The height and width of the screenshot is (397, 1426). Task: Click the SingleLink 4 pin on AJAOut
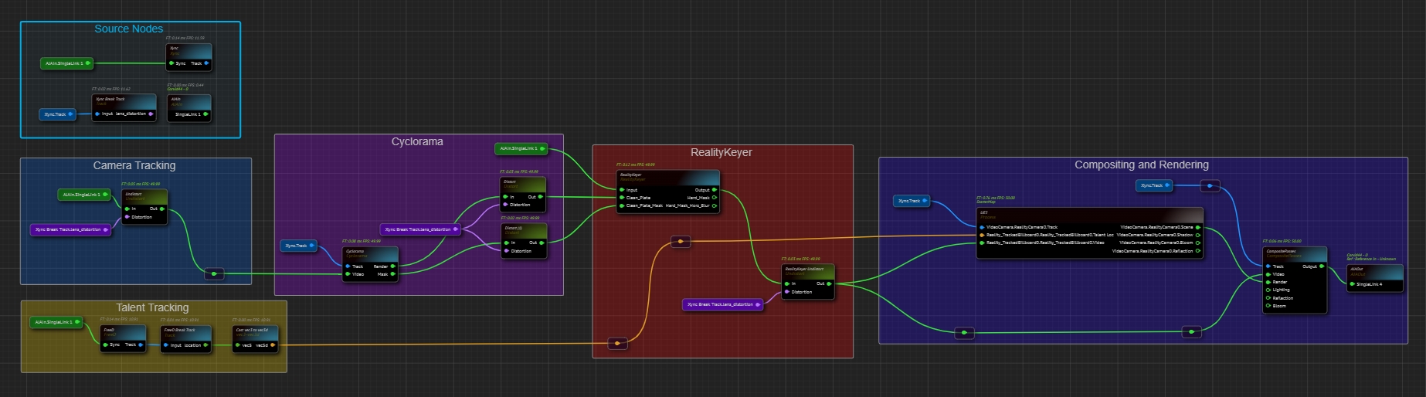coord(1352,284)
